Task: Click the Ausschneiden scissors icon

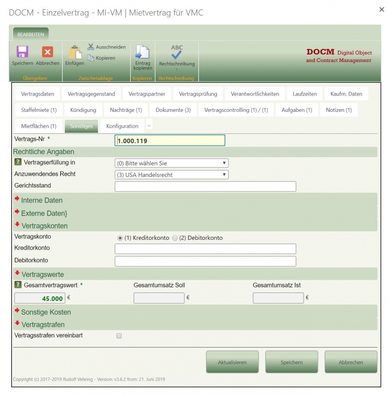Action: (91, 47)
